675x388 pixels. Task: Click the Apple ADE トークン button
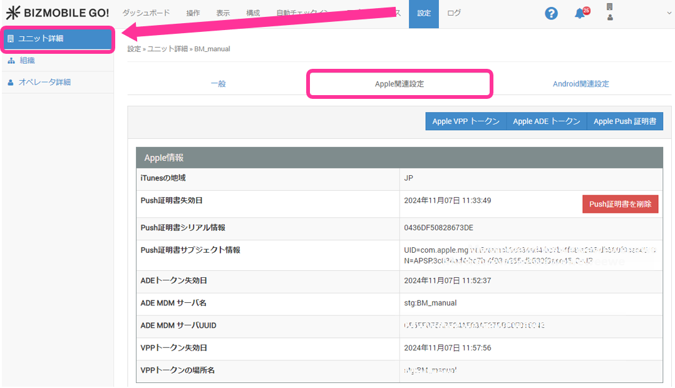tap(546, 121)
